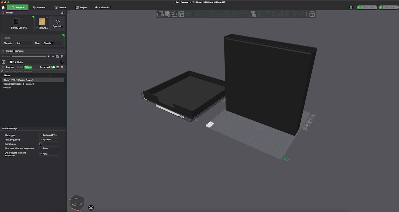Open the Slice plate dropdown arrow
The image size is (399, 212).
click(x=359, y=7)
